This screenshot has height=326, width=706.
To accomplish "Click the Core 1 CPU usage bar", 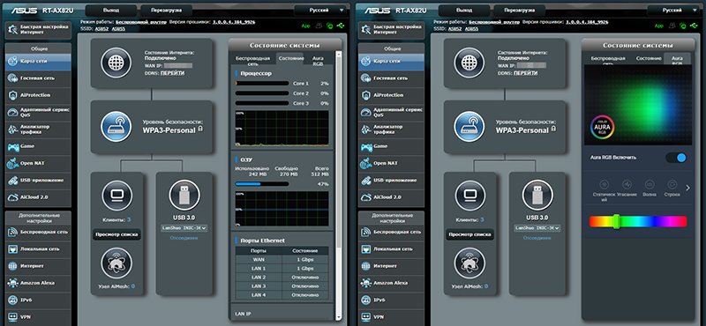I will pos(261,83).
